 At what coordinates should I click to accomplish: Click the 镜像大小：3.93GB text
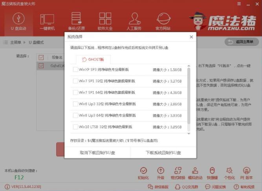[x=167, y=116]
